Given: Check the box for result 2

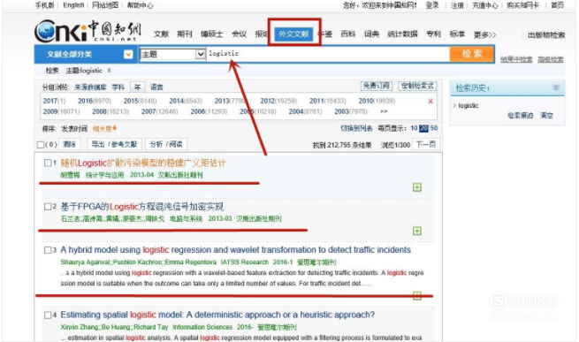Looking at the screenshot, I should (48, 207).
